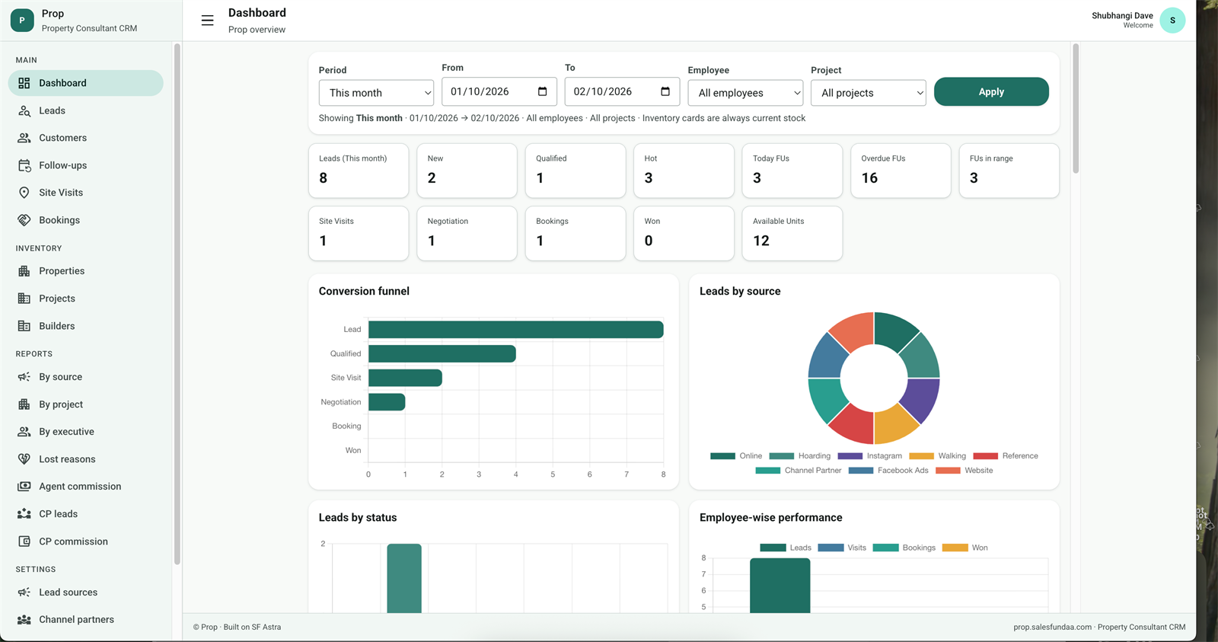Click the Customers people icon

click(x=24, y=138)
